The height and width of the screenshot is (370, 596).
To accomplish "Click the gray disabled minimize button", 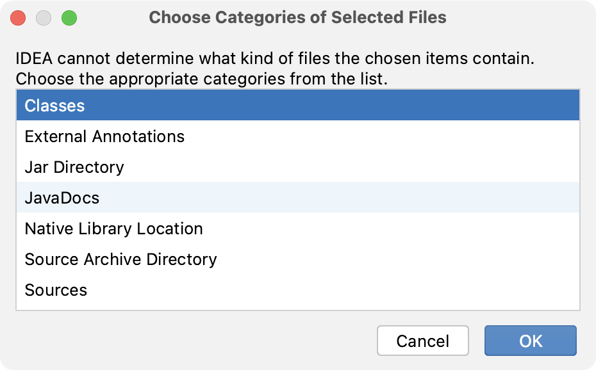I will [x=44, y=18].
